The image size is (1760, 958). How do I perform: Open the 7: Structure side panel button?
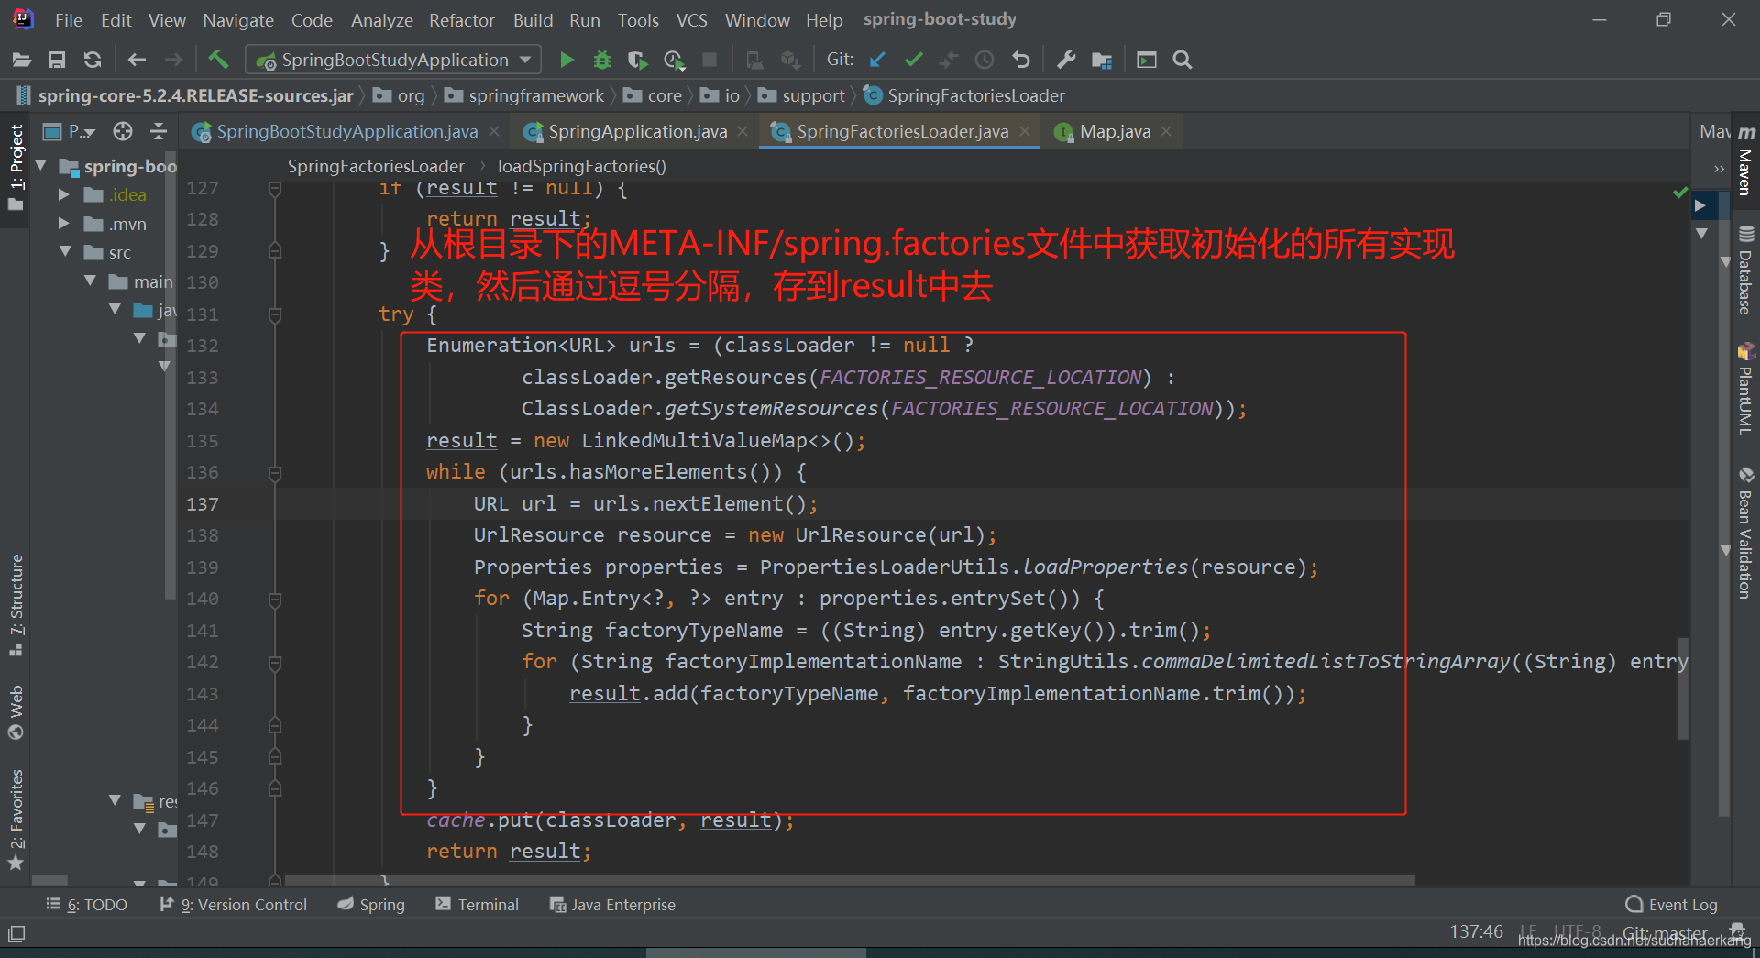pyautogui.click(x=16, y=605)
